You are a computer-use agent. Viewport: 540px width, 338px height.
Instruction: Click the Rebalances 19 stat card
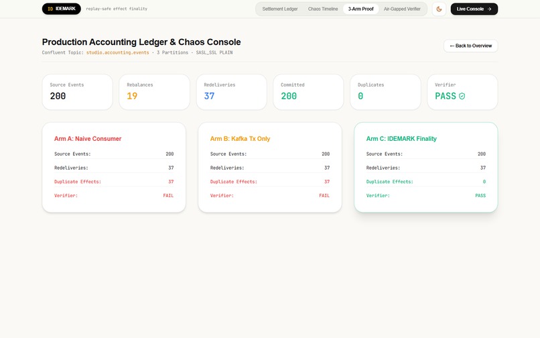click(154, 92)
